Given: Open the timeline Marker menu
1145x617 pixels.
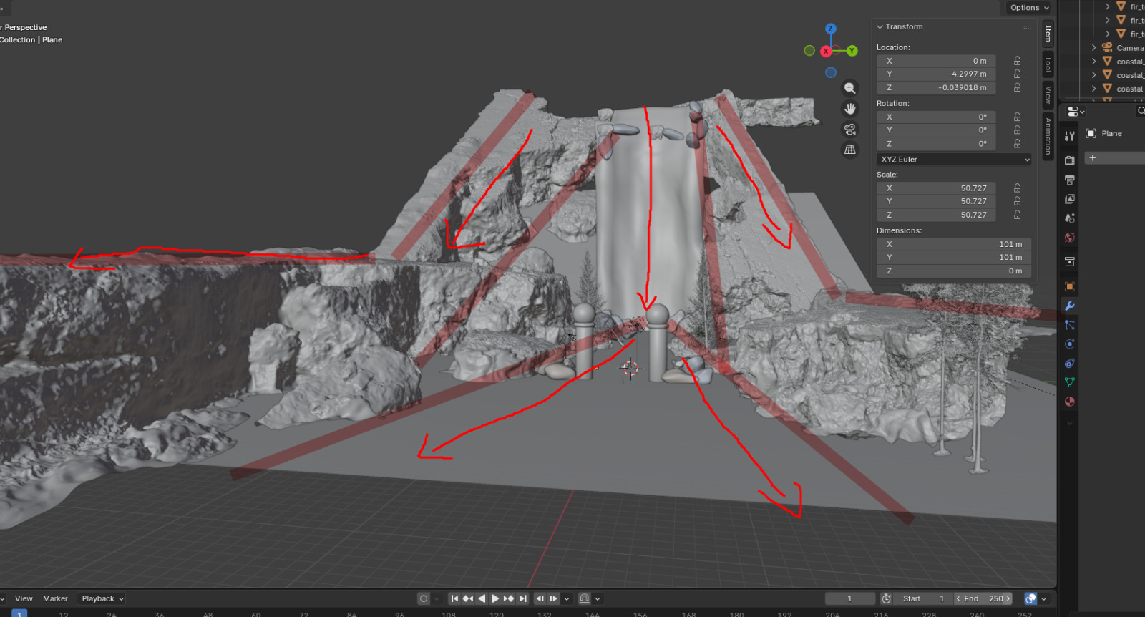Looking at the screenshot, I should (55, 598).
